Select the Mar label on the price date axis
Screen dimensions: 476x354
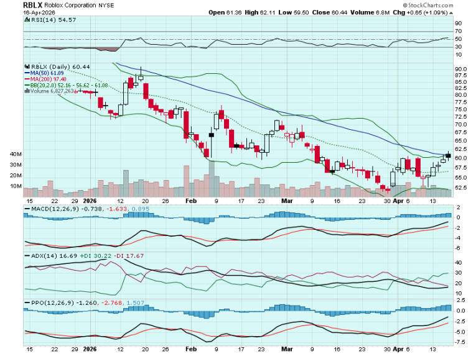pyautogui.click(x=287, y=201)
